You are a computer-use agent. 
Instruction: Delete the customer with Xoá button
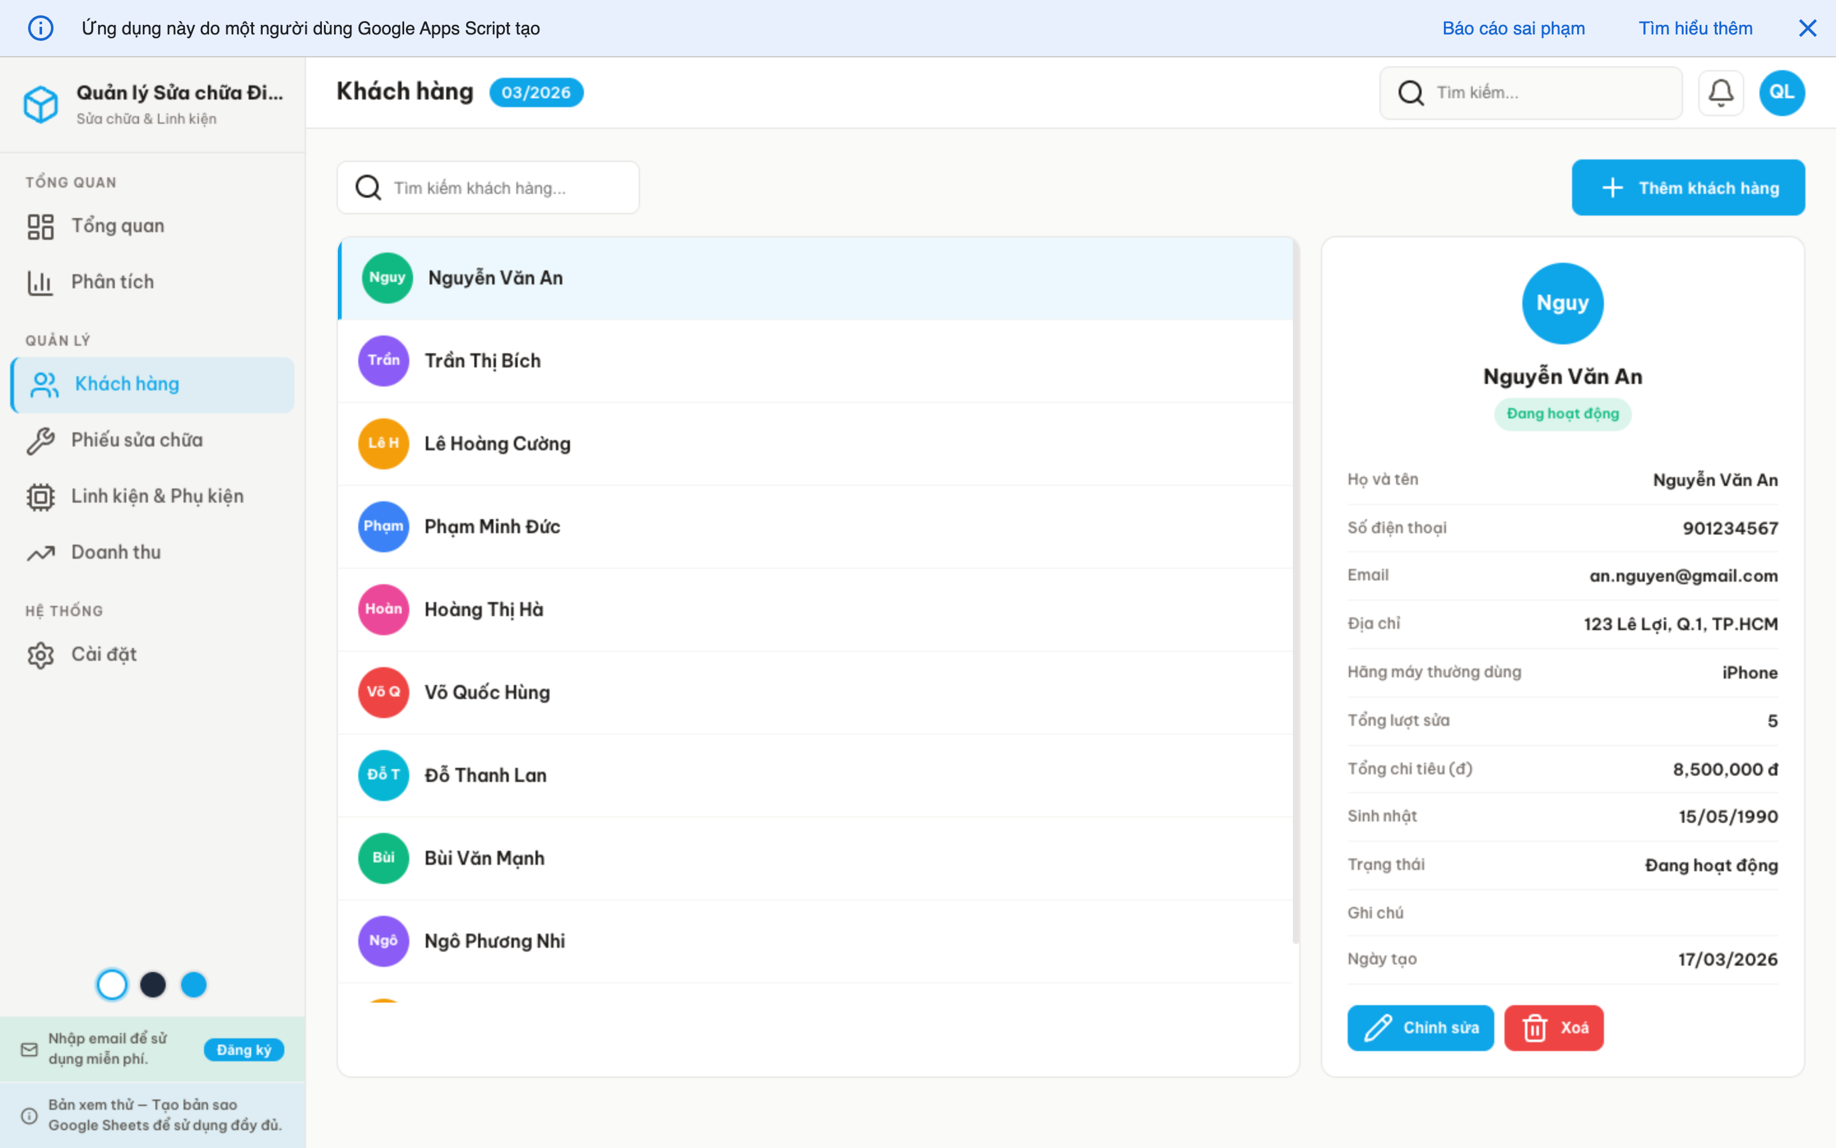tap(1553, 1027)
